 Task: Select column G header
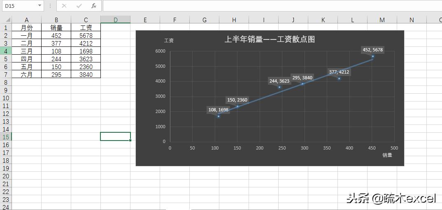coord(205,20)
